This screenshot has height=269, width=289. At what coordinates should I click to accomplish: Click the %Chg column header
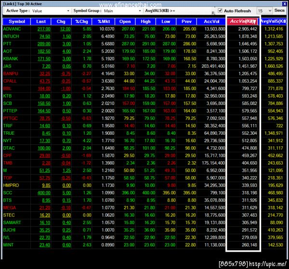(81, 22)
